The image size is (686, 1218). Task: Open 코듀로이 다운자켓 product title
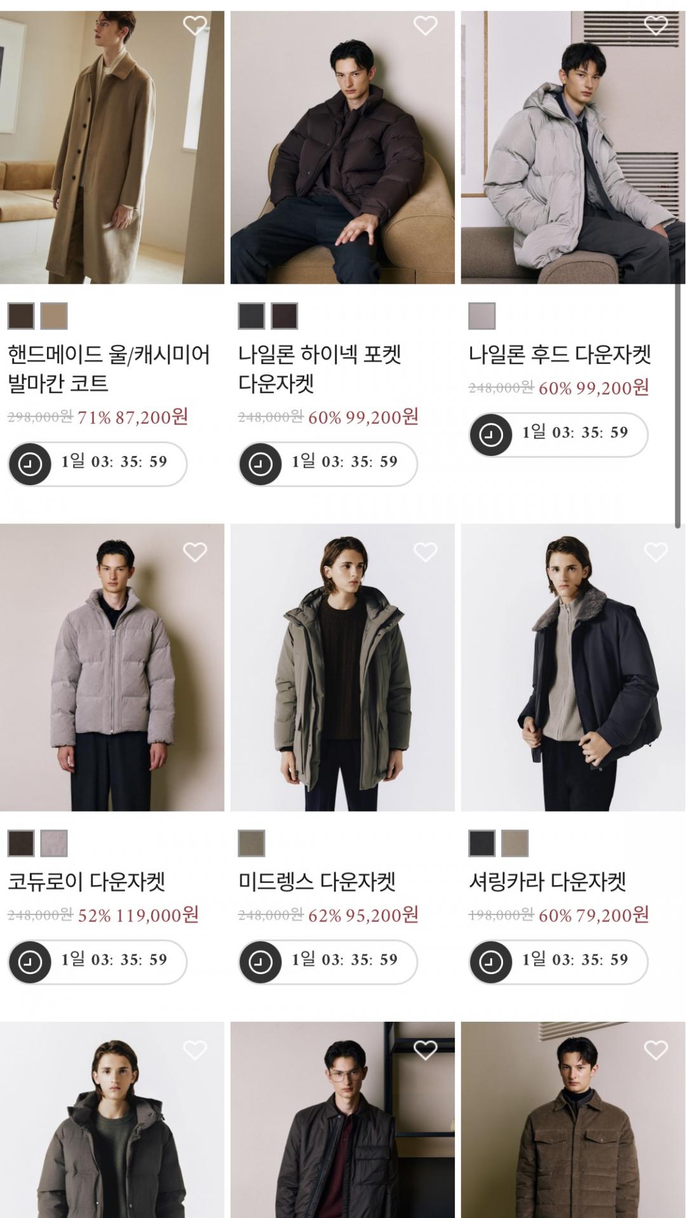tap(86, 881)
